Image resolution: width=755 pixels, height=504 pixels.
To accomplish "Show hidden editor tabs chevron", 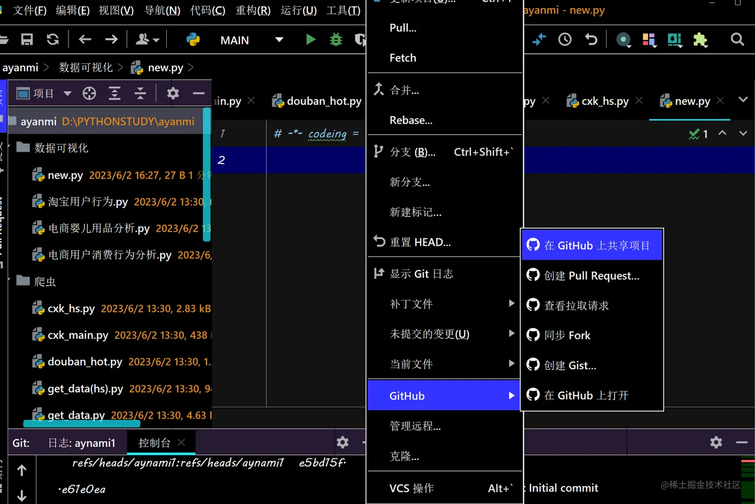I will coord(743,100).
